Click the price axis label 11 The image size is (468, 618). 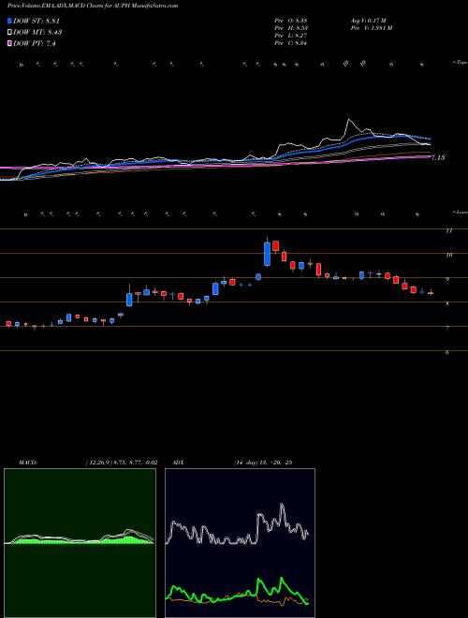[x=448, y=231]
